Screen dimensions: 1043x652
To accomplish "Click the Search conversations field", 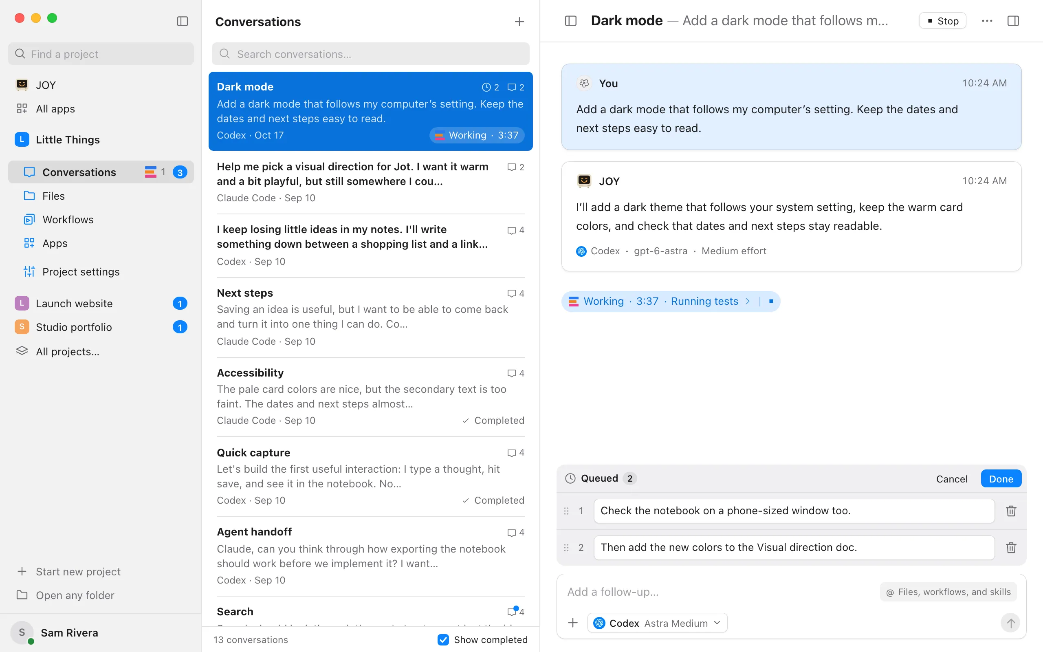I will click(x=371, y=54).
